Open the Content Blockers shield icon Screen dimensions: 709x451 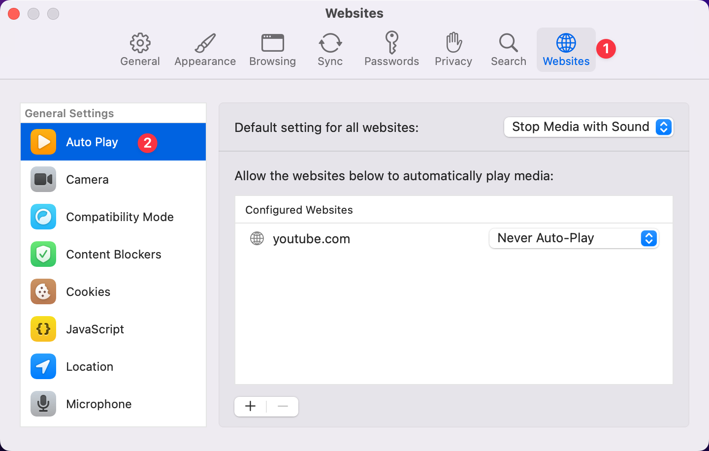pyautogui.click(x=43, y=254)
